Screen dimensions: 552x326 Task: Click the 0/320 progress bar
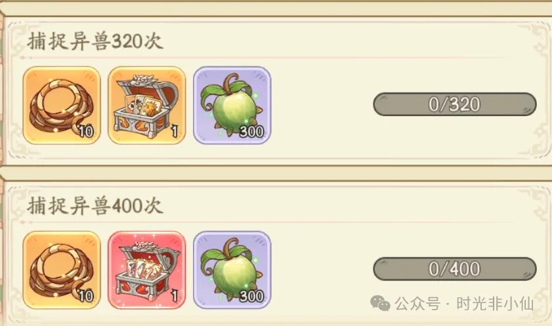point(454,104)
